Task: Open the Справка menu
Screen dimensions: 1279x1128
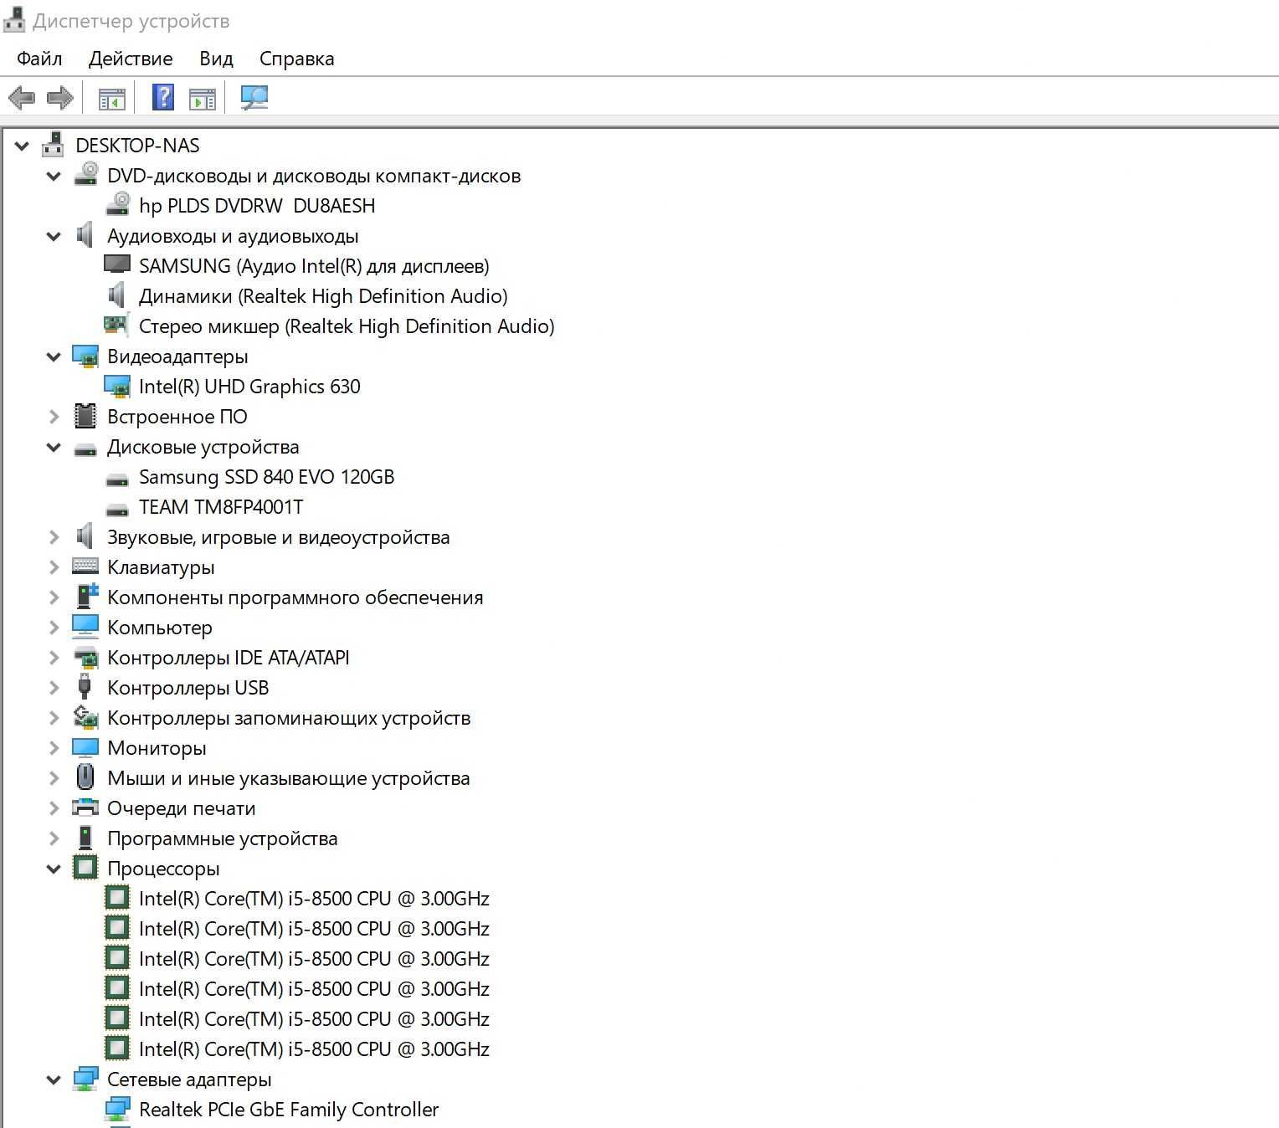Action: coord(296,59)
